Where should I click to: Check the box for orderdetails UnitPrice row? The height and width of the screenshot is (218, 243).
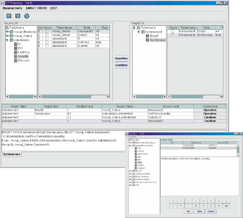(47, 42)
